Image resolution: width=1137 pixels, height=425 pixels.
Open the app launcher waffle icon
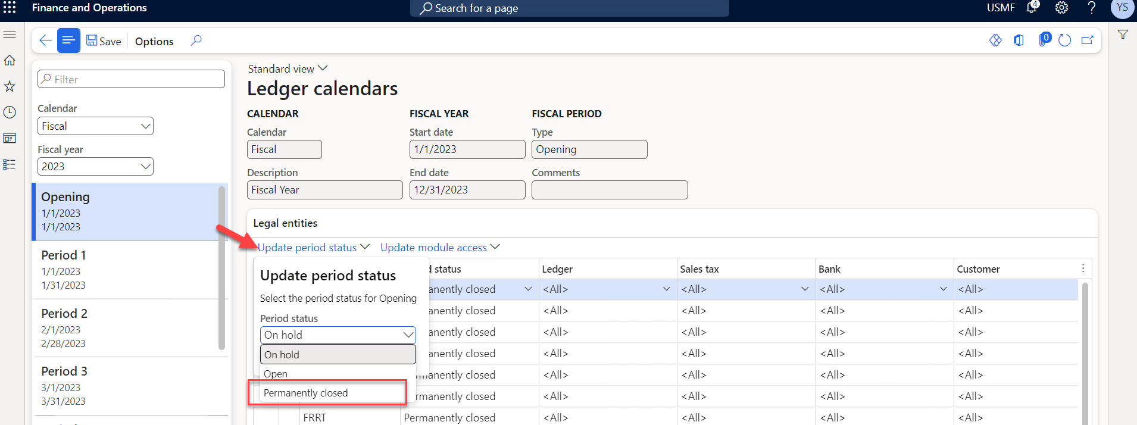(10, 8)
